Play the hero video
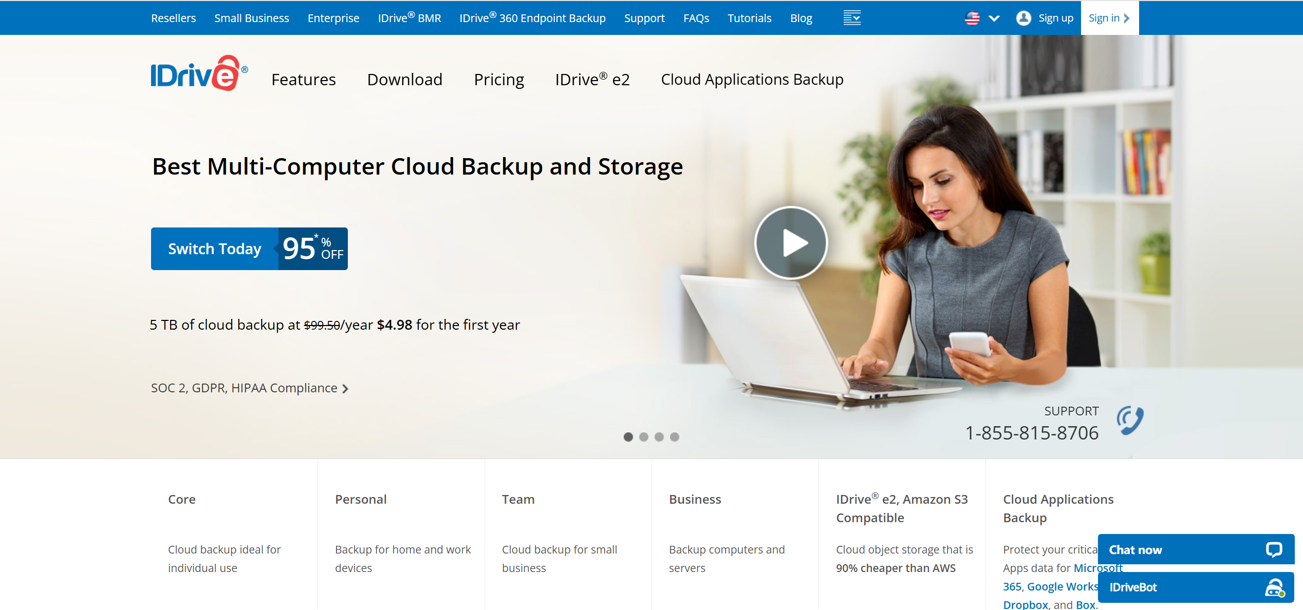The width and height of the screenshot is (1303, 610). (791, 243)
